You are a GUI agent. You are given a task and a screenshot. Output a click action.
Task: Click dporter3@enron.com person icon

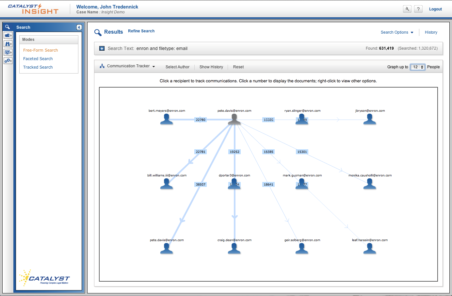234,184
